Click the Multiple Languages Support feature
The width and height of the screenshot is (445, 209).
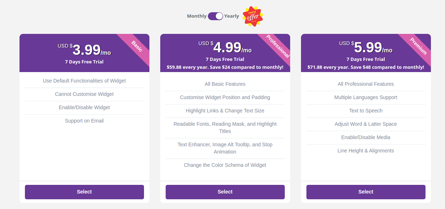coord(366,98)
